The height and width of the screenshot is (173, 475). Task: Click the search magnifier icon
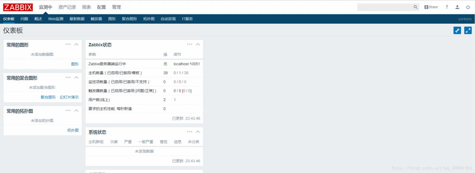[416, 7]
